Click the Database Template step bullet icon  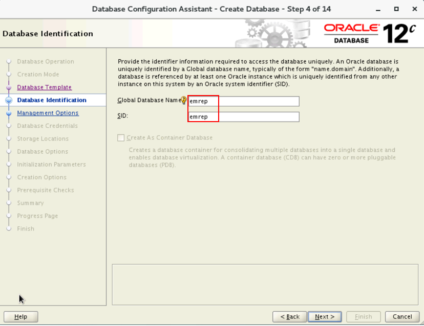click(x=9, y=87)
